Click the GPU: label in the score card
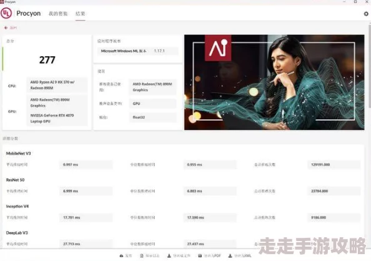371x261 pixels. pyautogui.click(x=12, y=111)
